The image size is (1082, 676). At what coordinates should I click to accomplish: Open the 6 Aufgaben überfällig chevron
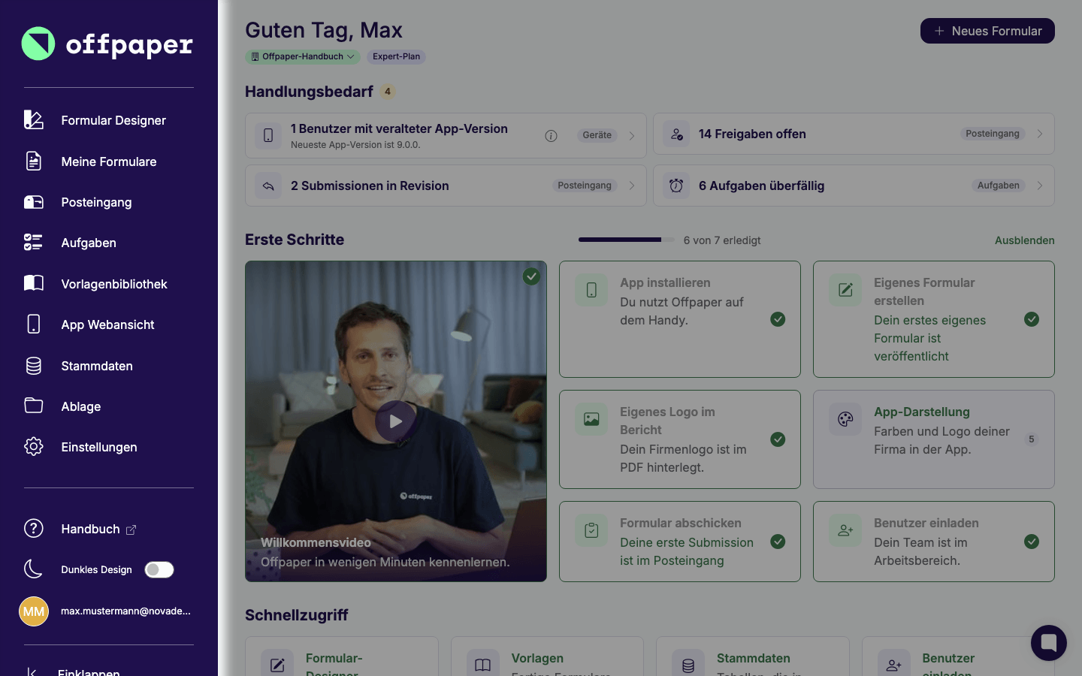pos(1040,186)
